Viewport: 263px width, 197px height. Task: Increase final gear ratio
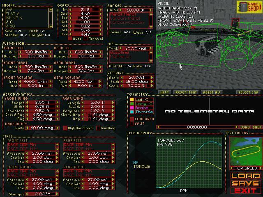[101, 34]
